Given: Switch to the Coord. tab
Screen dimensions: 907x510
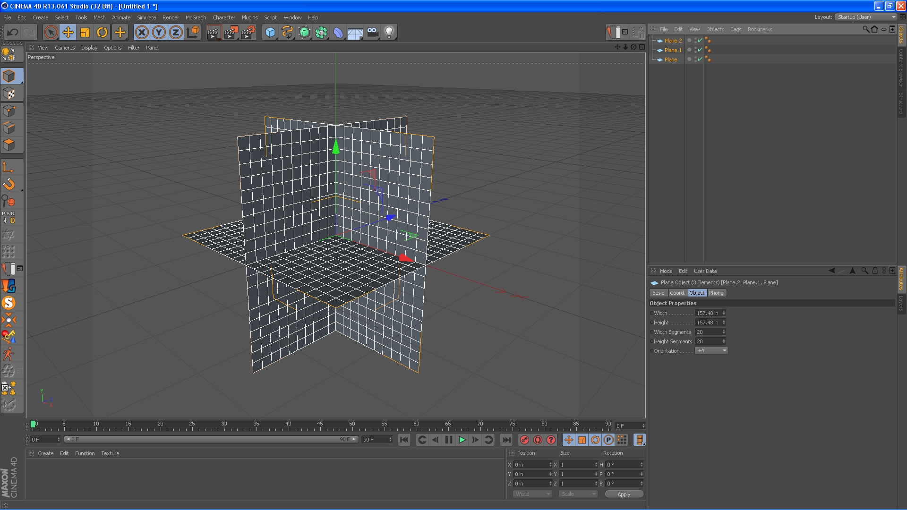Looking at the screenshot, I should 677,293.
